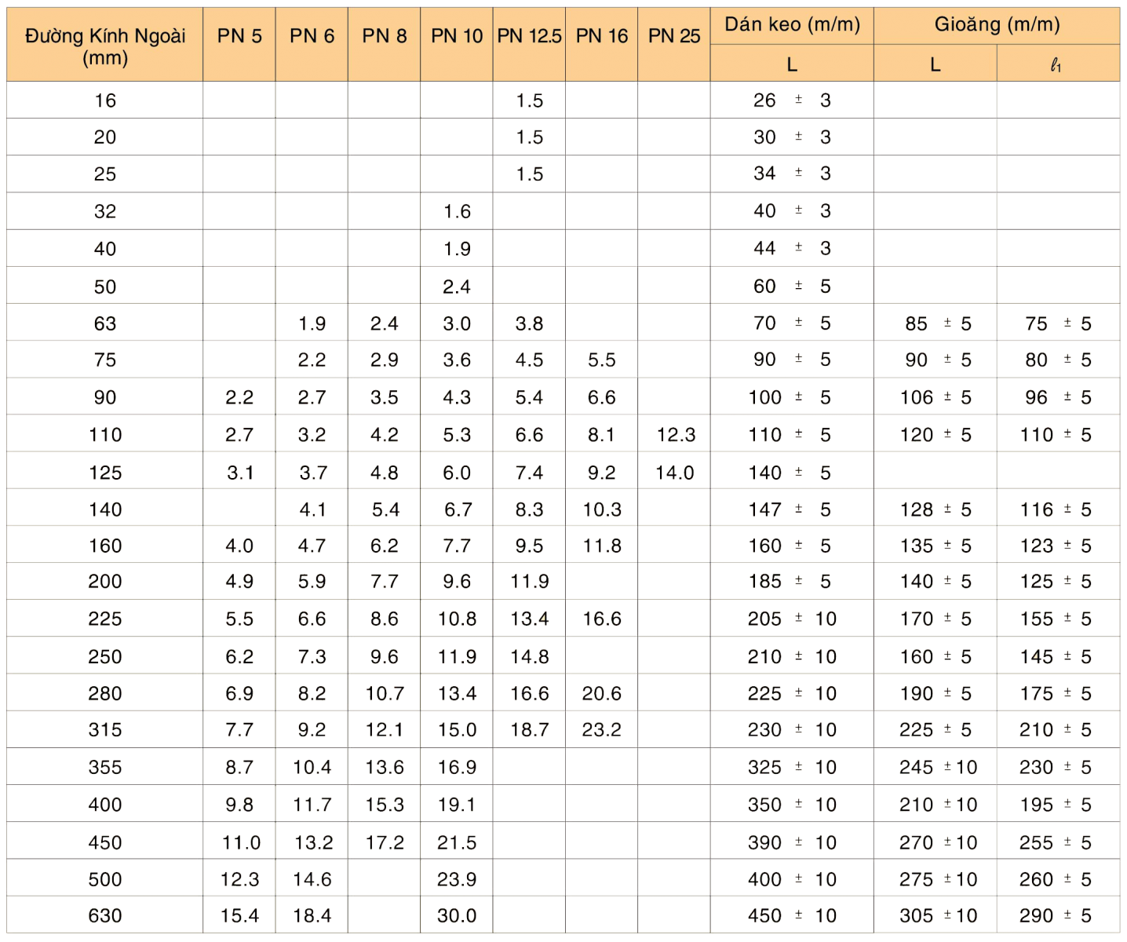Click the 'Gioăng (m/m)' header
1127x942 pixels.
(997, 26)
